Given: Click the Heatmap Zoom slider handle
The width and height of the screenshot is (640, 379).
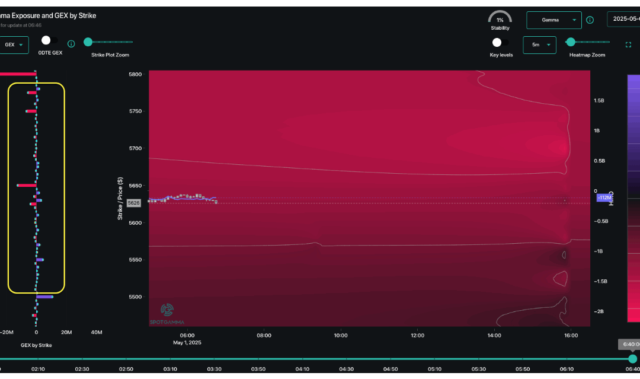Looking at the screenshot, I should [570, 42].
